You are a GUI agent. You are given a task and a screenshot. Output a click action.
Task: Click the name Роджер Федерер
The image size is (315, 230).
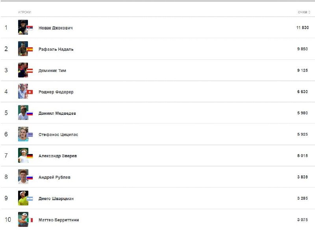pyautogui.click(x=56, y=92)
